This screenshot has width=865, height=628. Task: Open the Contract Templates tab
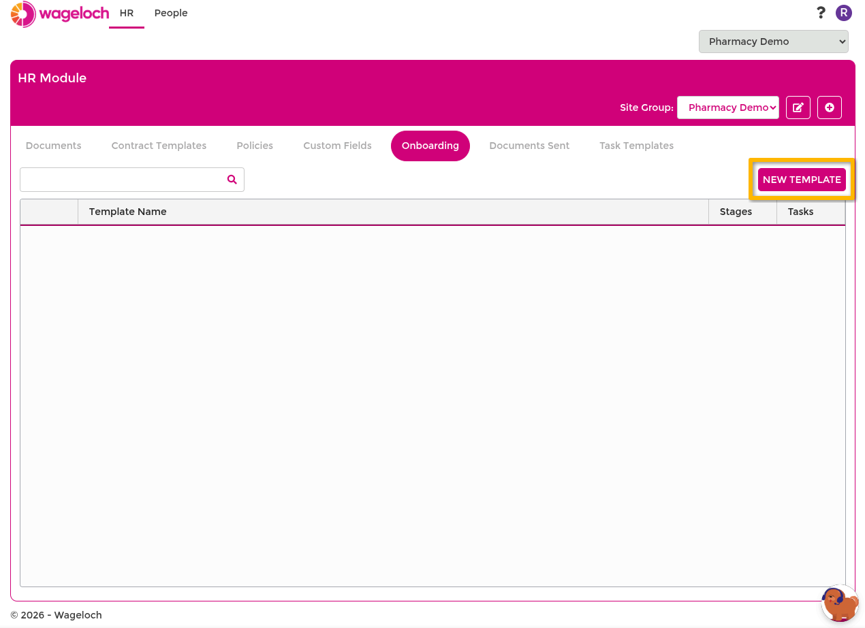coord(159,146)
